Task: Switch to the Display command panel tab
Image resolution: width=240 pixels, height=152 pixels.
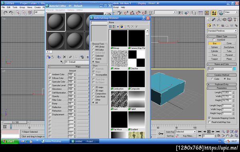Action: (230, 20)
